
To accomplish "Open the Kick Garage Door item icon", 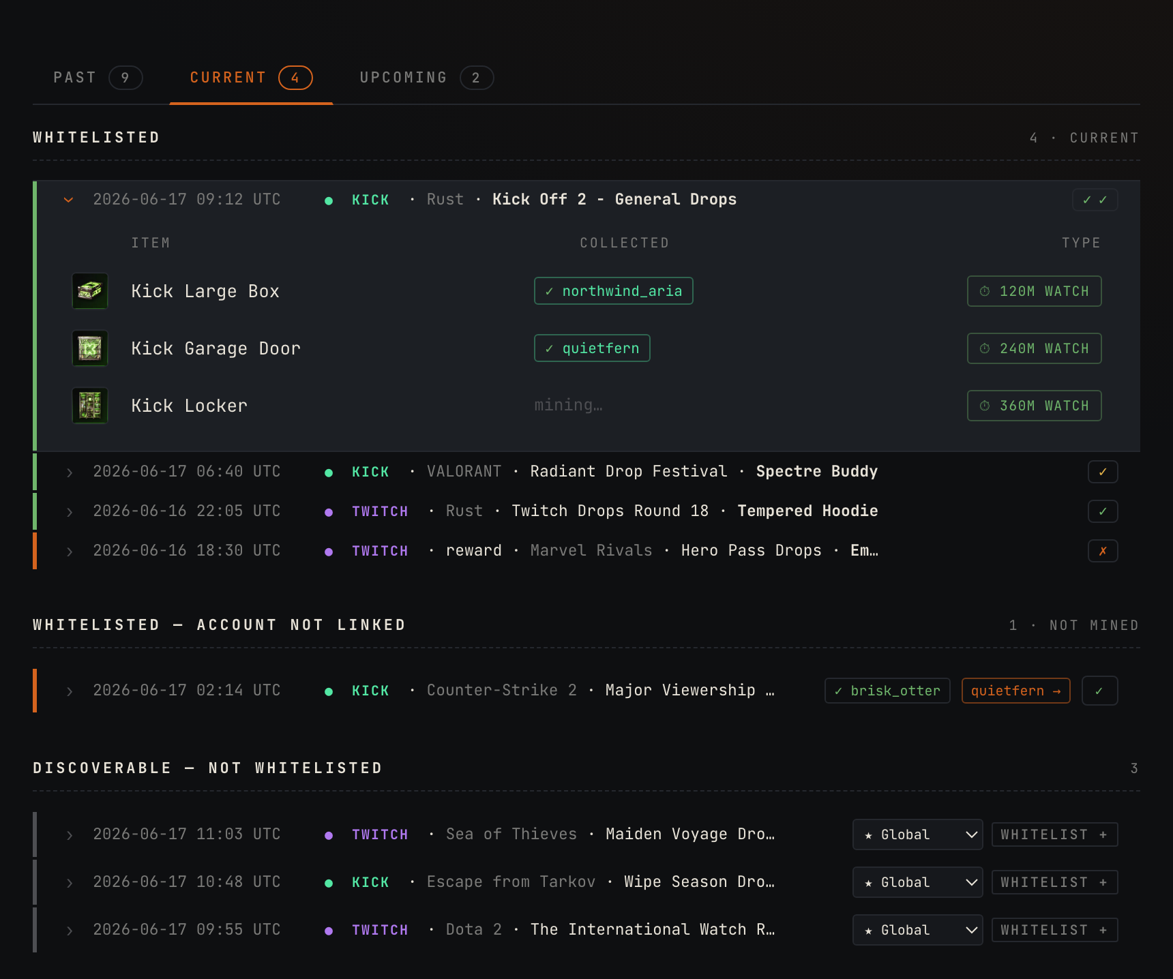I will tap(90, 348).
